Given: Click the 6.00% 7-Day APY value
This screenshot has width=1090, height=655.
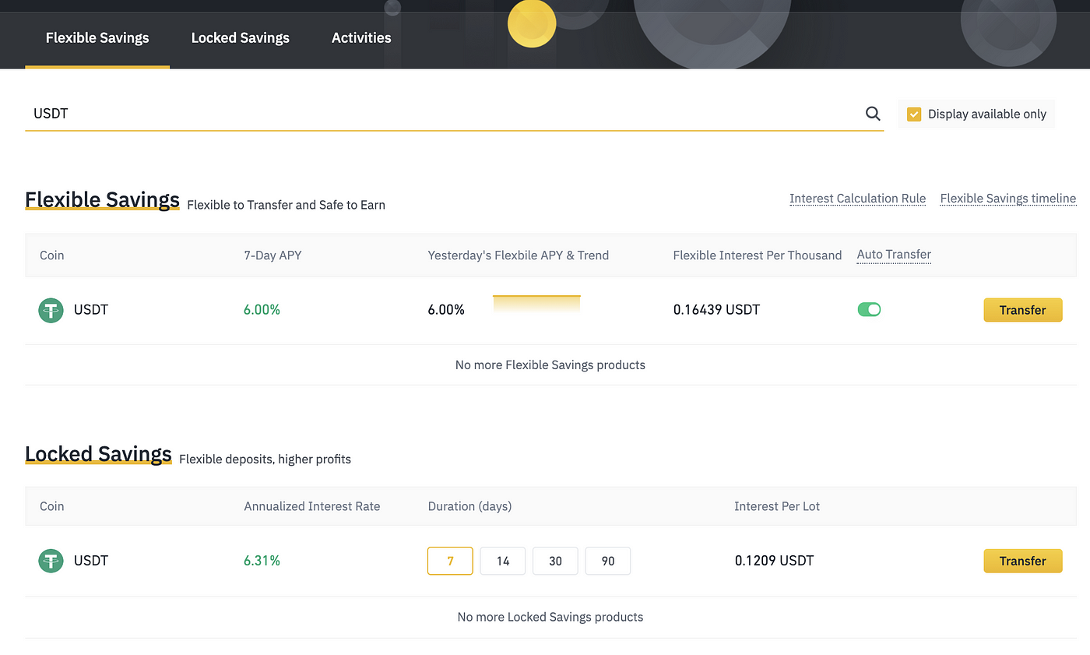Looking at the screenshot, I should point(262,310).
